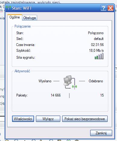
Task: Click the WiFi antenna icon in title bar
Action: [8, 7]
